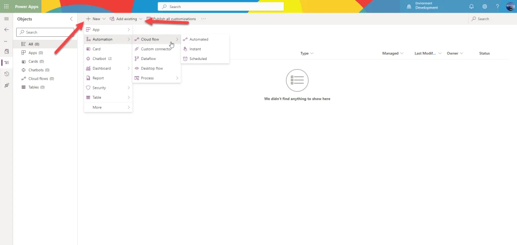
Task: Select Apps (0) in Objects tree
Action: tap(45, 53)
